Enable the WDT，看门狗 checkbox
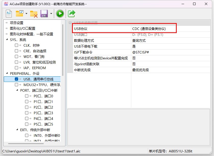Viewport: 214px width, 156px height. coord(16,56)
